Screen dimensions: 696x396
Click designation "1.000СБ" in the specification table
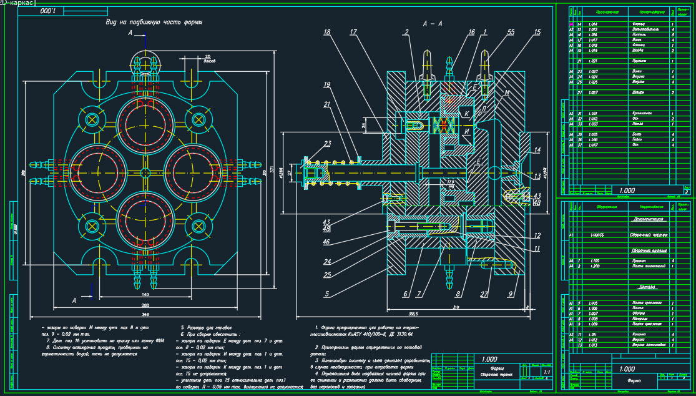pyautogui.click(x=597, y=235)
